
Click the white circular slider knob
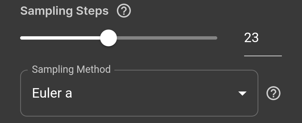(x=108, y=38)
